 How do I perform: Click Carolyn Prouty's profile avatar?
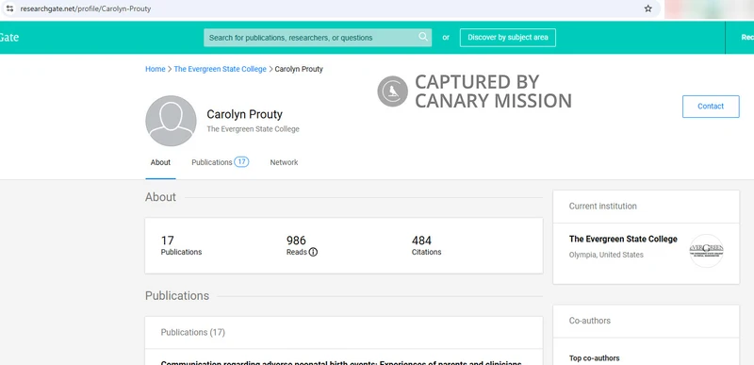pos(171,121)
